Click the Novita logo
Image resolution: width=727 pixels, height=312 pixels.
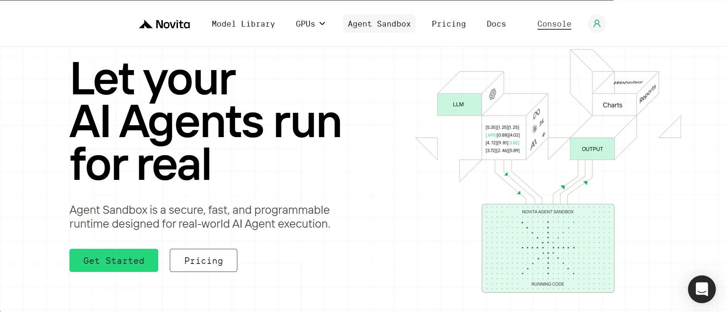pos(164,24)
